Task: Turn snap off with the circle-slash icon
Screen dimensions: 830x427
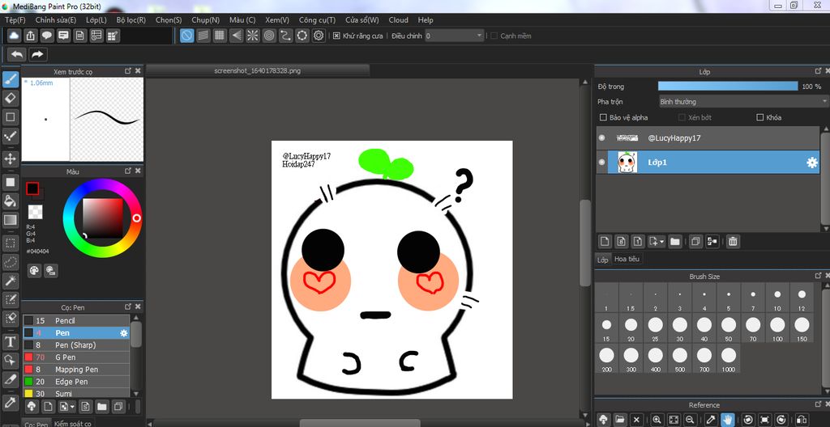Action: coord(187,36)
